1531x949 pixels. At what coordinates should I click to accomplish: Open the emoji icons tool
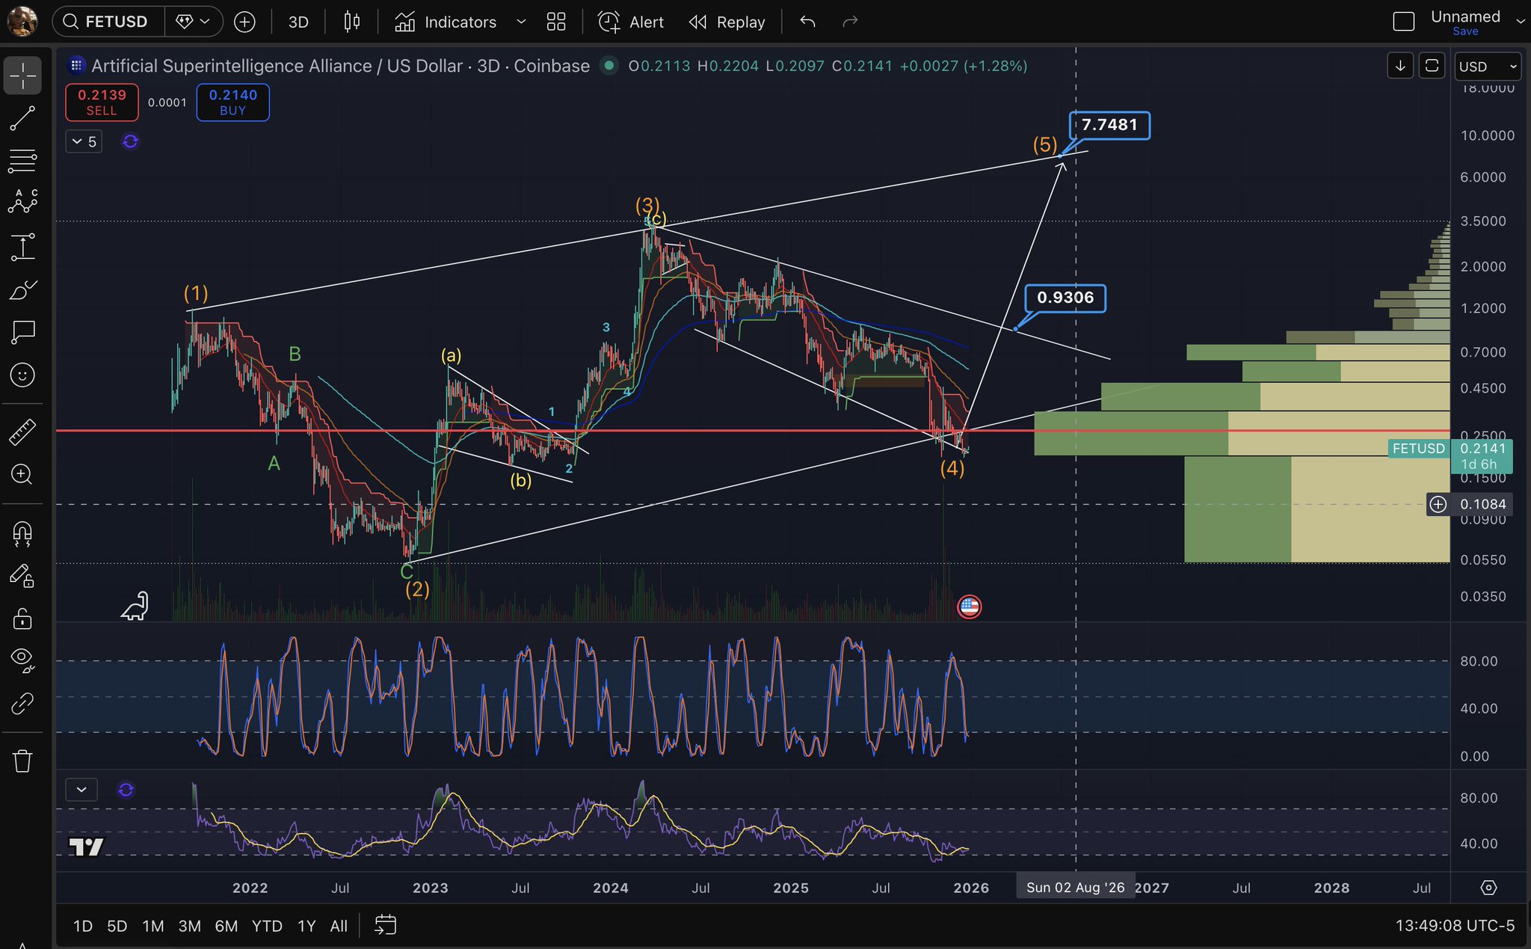tap(22, 375)
